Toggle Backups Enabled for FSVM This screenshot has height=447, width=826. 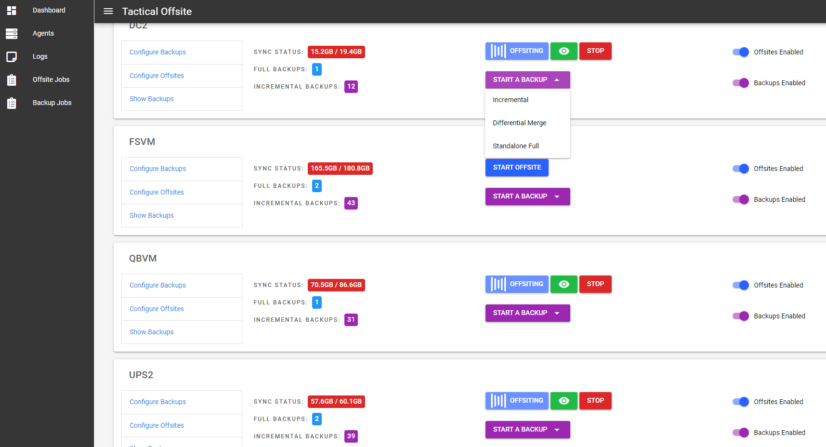click(741, 199)
